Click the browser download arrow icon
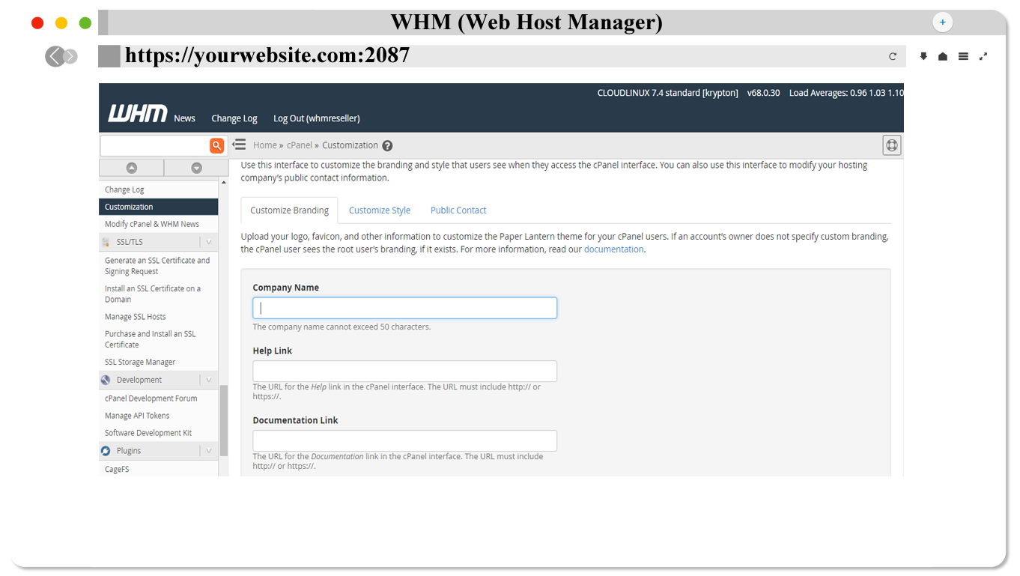This screenshot has width=1020, height=576. tap(923, 56)
